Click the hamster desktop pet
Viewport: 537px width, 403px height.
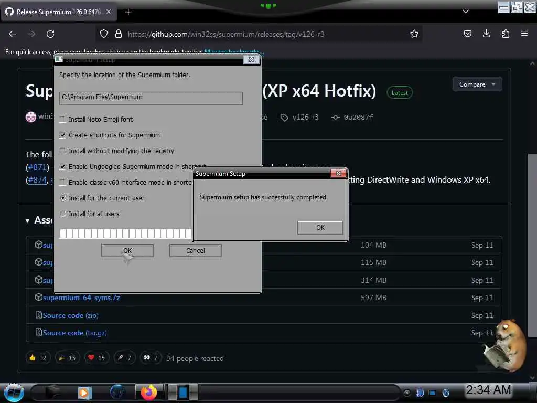click(504, 345)
